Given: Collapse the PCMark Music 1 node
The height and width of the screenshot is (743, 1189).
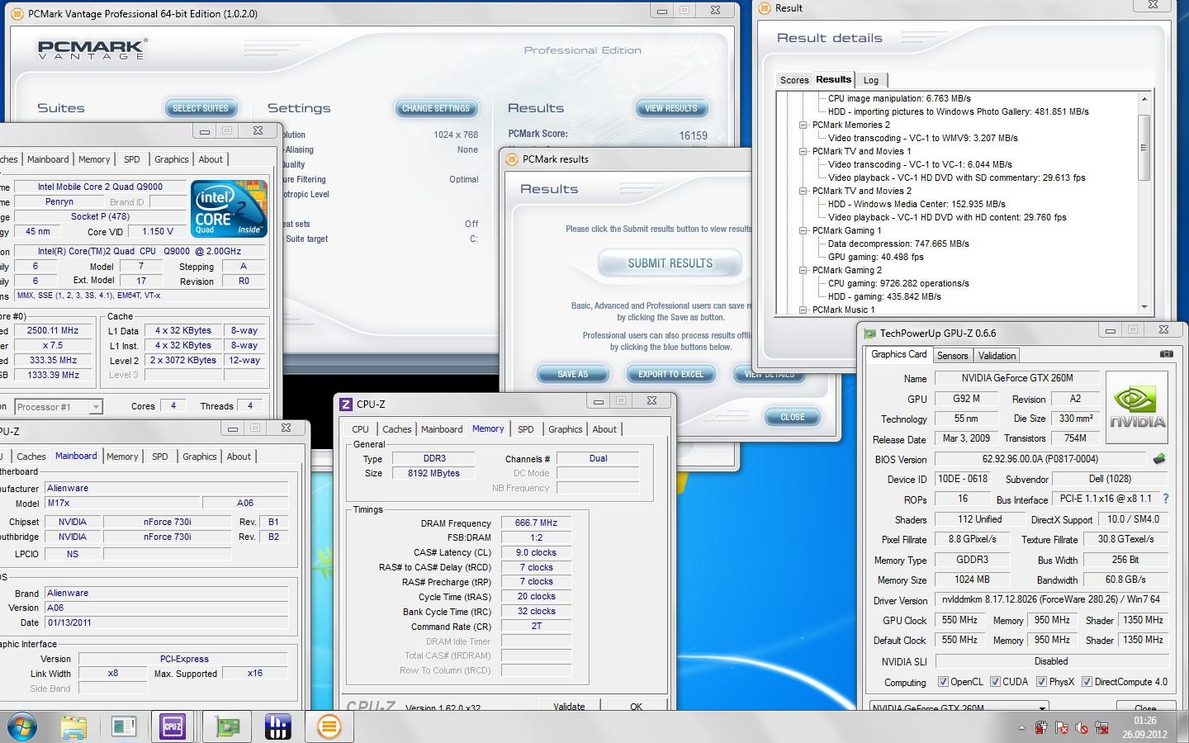Looking at the screenshot, I should coord(803,310).
